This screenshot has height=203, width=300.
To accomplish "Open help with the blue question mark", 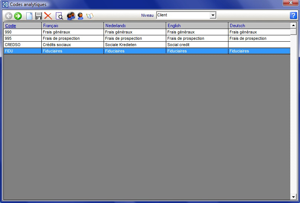I will (x=293, y=15).
